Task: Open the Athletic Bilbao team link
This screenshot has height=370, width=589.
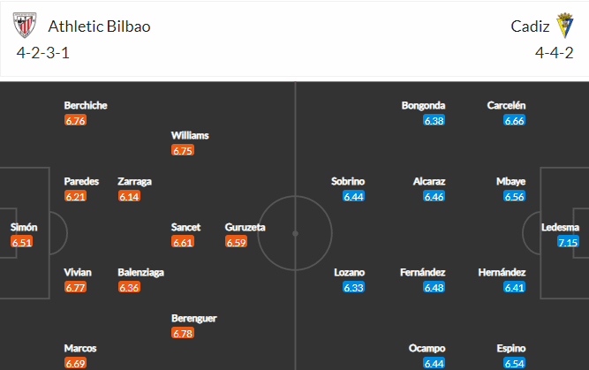Action: pos(99,26)
